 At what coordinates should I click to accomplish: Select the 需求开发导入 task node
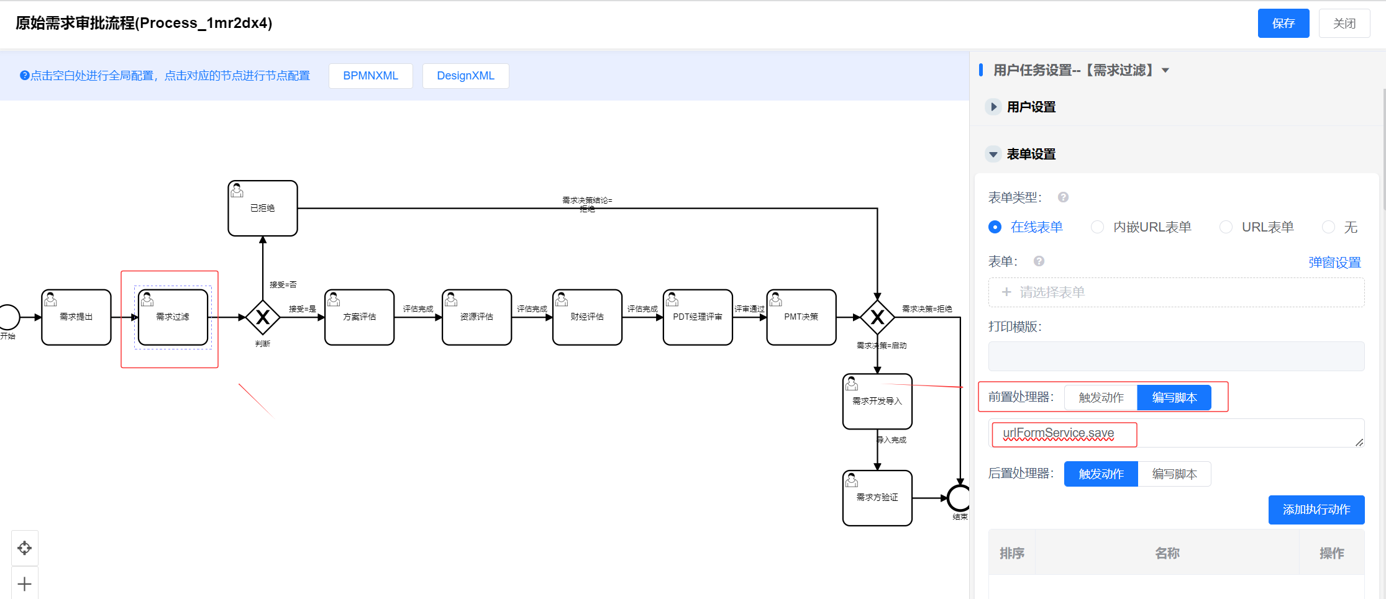coord(877,402)
